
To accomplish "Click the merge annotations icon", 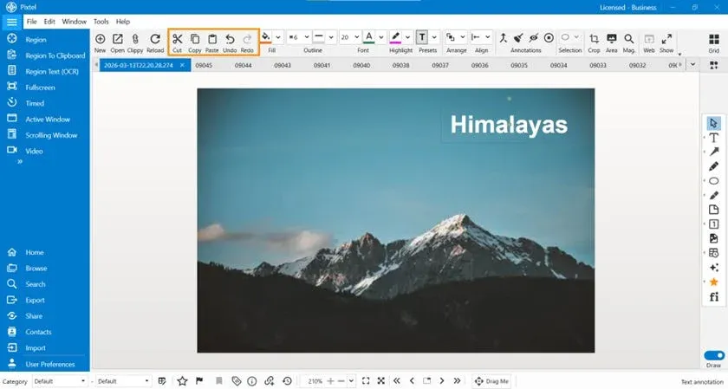I will [x=504, y=37].
